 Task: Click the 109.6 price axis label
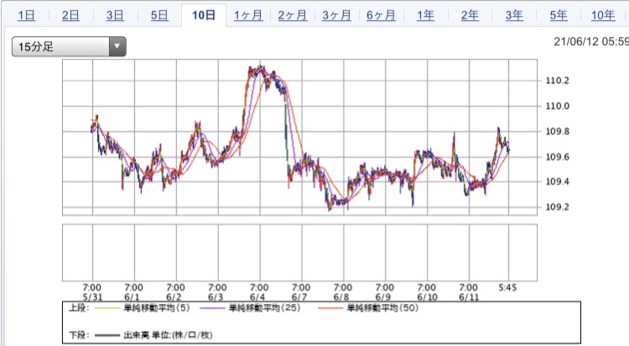(x=557, y=157)
